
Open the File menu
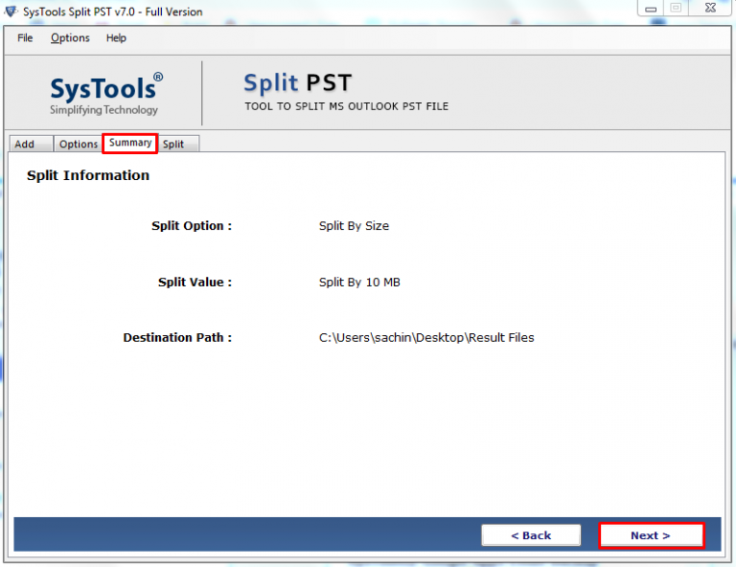click(x=25, y=38)
